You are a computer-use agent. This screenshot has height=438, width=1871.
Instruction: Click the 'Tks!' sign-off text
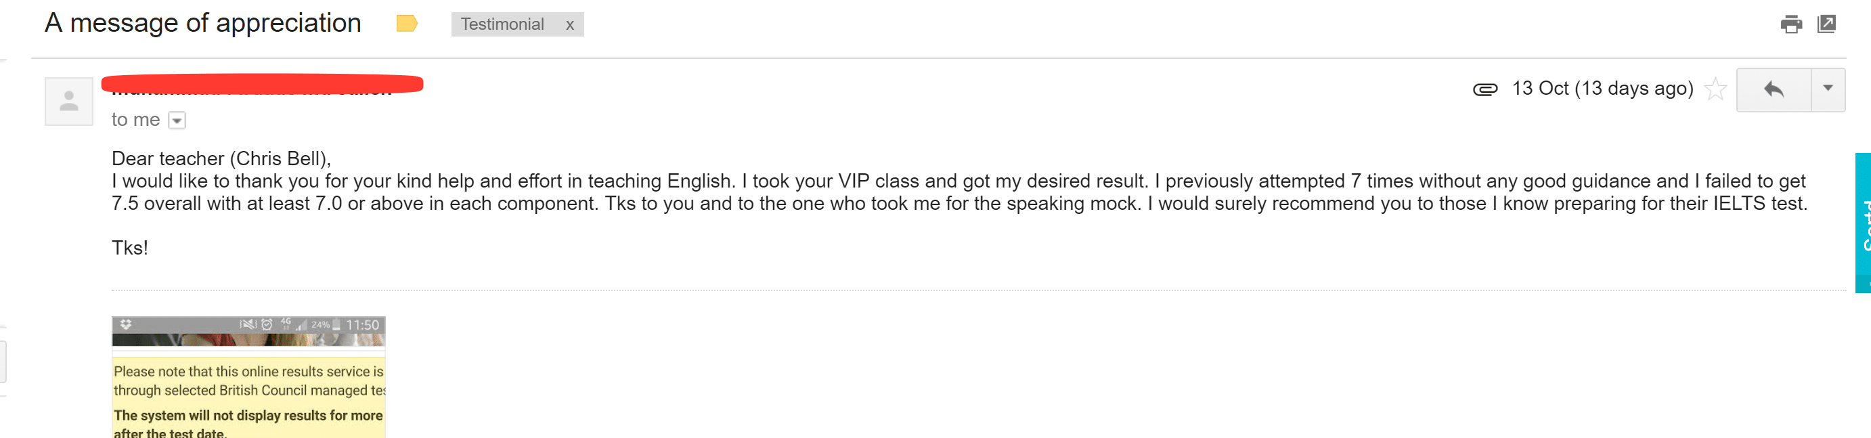[130, 248]
